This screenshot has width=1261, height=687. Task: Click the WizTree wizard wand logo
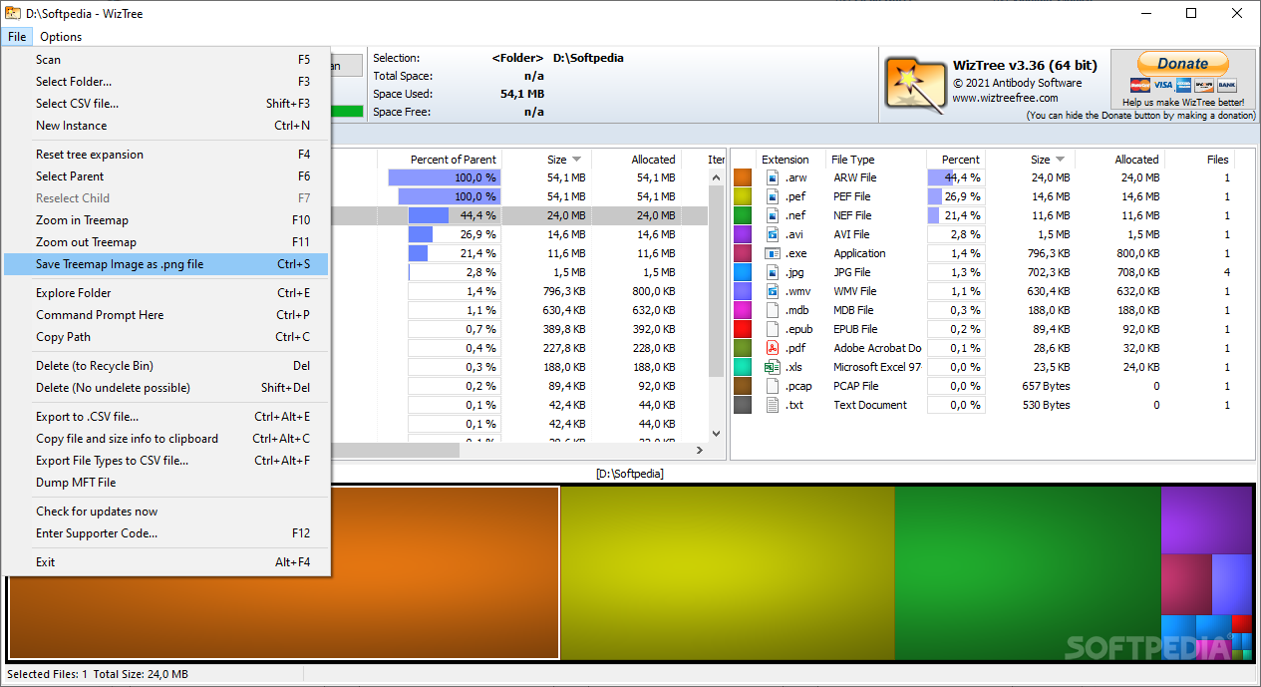(915, 83)
